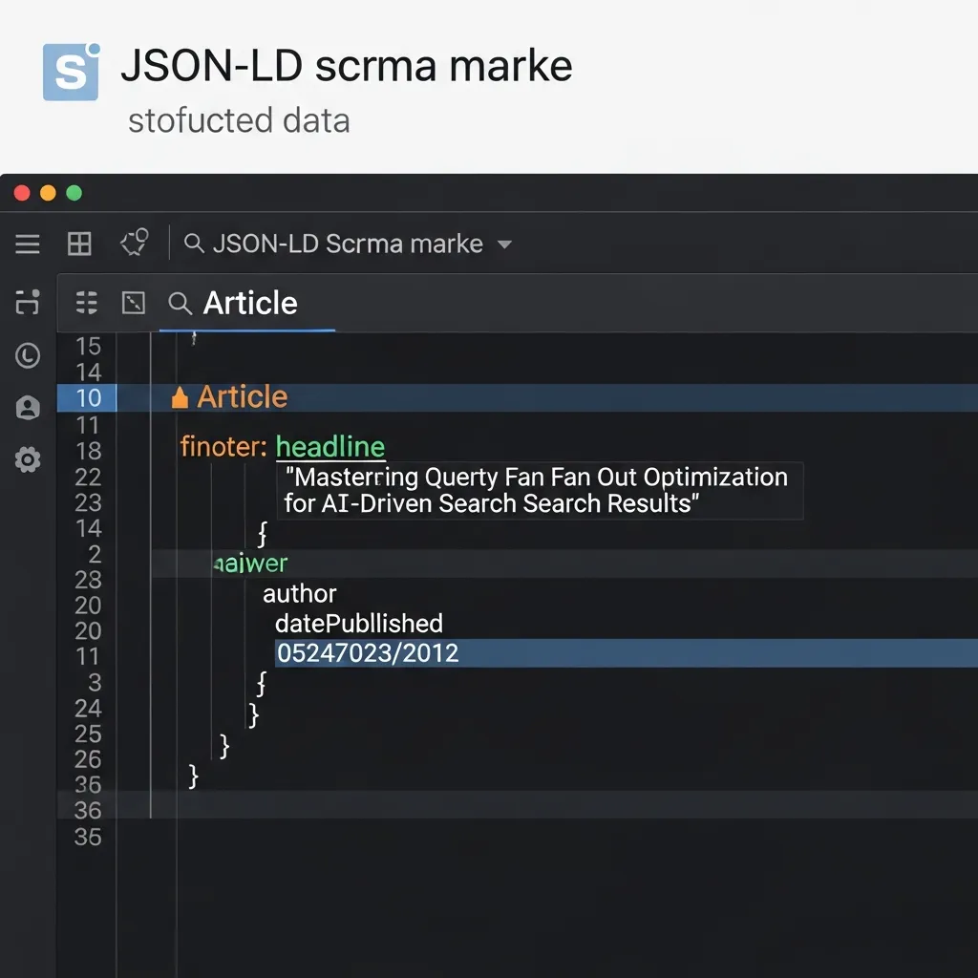Viewport: 978px width, 978px height.
Task: Click the magnifying glass in the Article field
Action: click(x=180, y=303)
